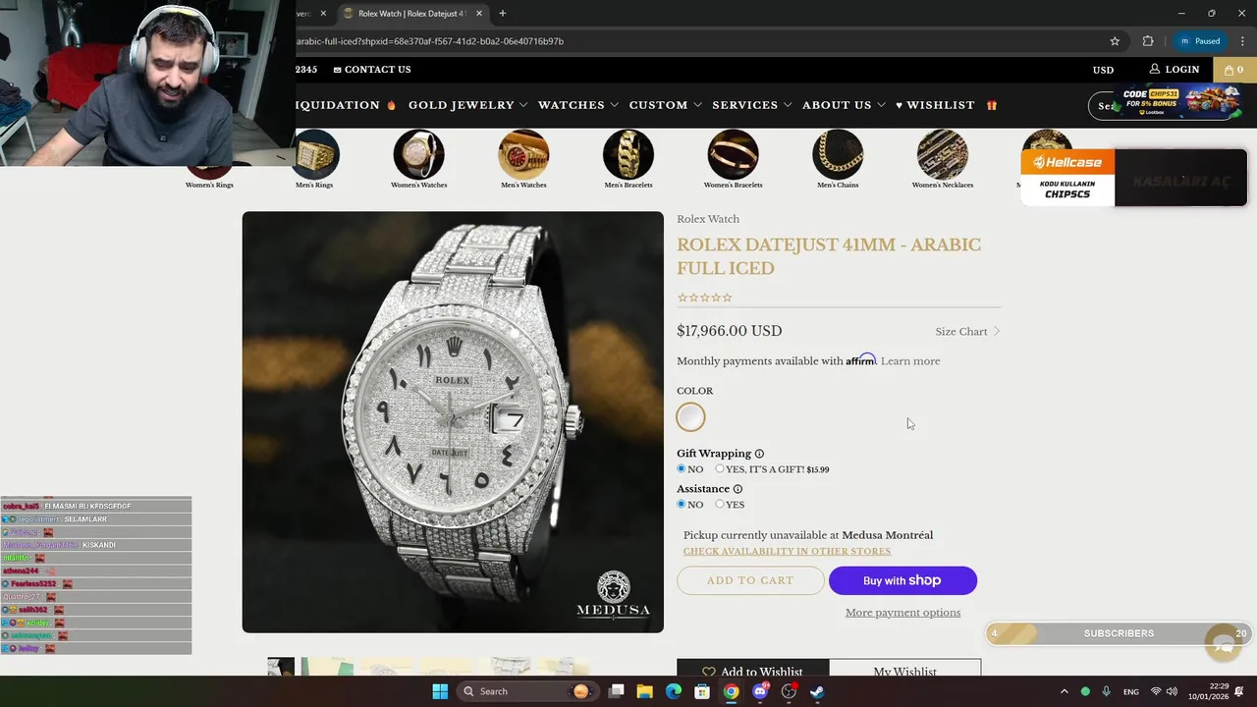The height and width of the screenshot is (707, 1257).
Task: Click the product star rating
Action: click(x=704, y=298)
